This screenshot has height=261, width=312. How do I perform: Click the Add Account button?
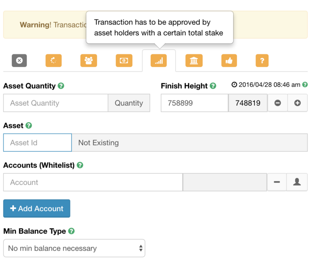pos(37,208)
